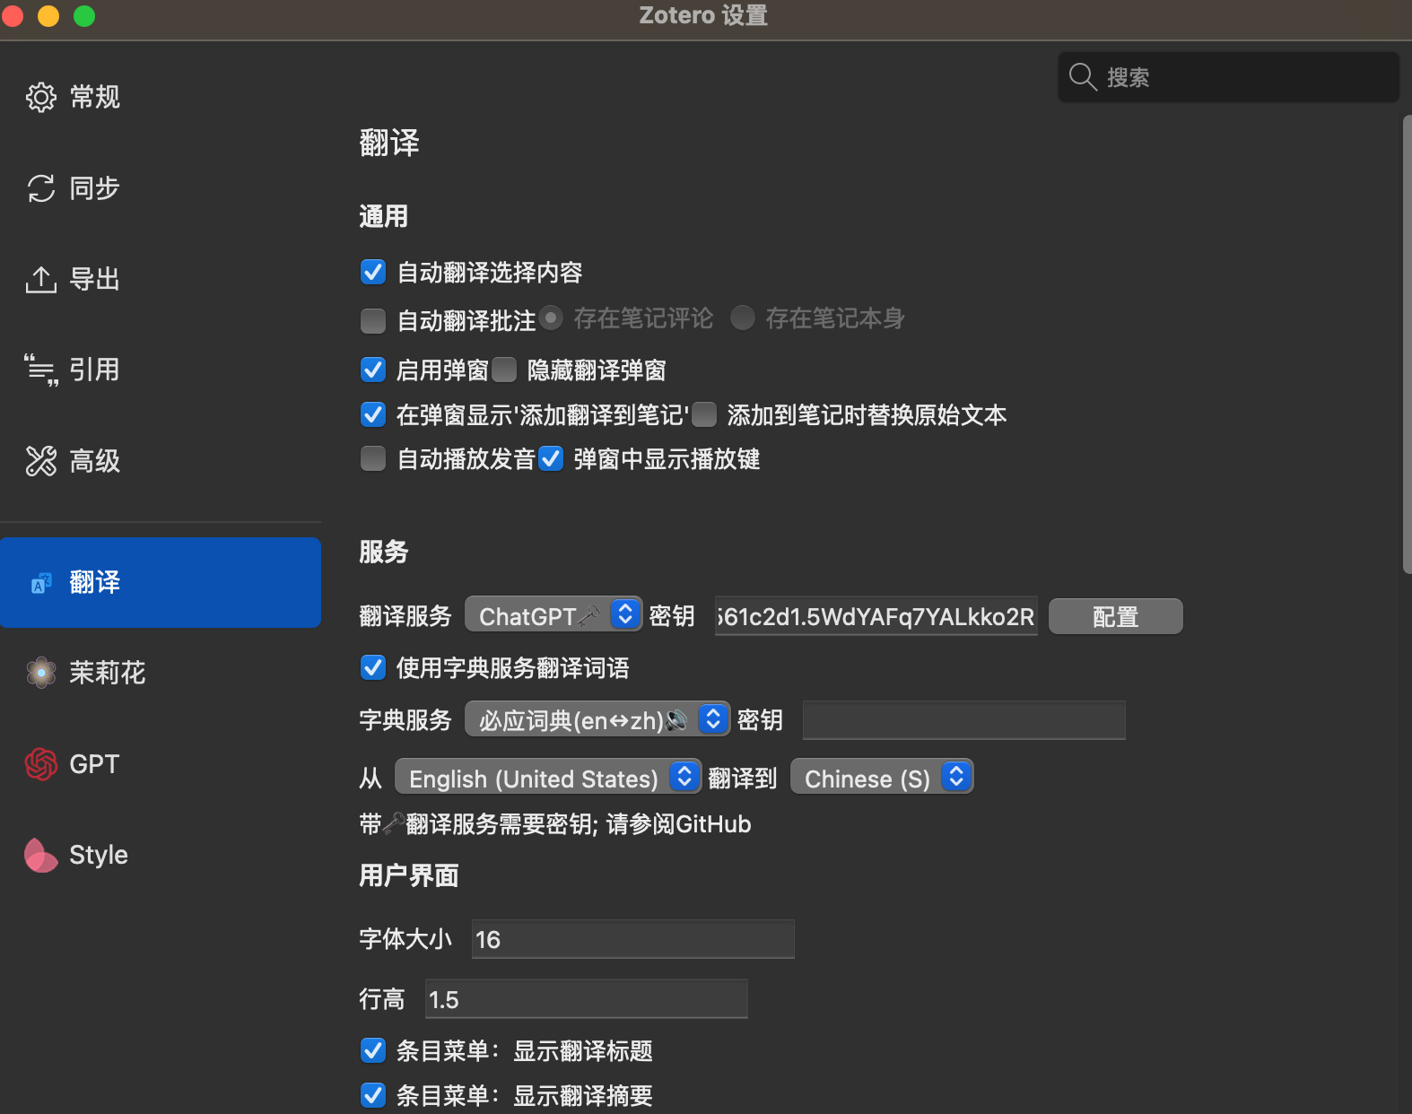Enable 隐藏翻译弹窗 checkbox
Viewport: 1412px width, 1114px height.
pyautogui.click(x=504, y=370)
